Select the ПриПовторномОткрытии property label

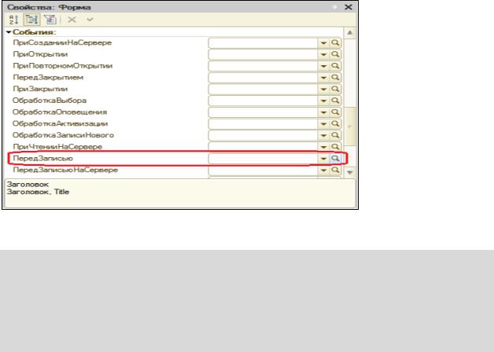click(62, 66)
